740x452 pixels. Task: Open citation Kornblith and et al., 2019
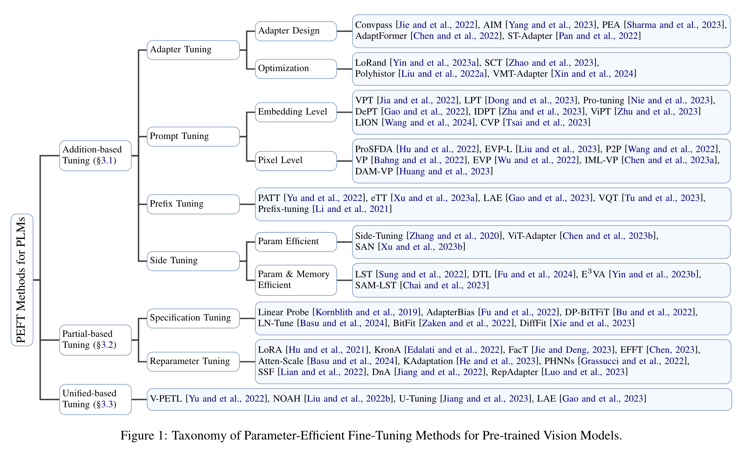(367, 312)
